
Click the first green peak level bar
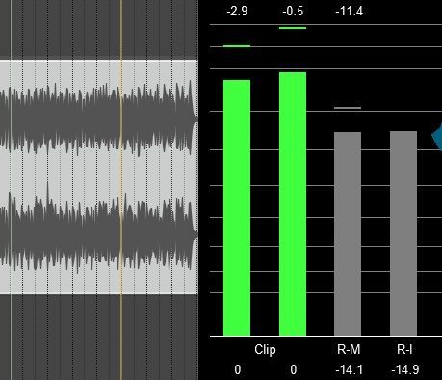237,207
